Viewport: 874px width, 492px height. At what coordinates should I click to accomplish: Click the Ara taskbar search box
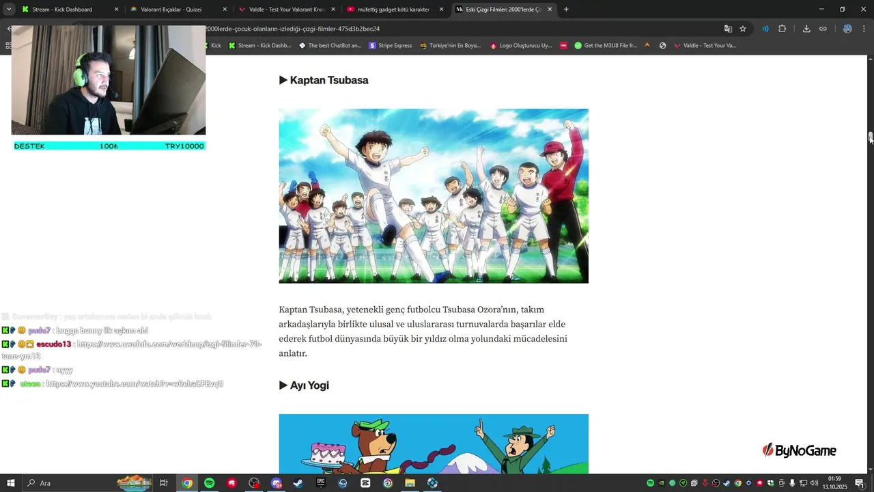click(68, 483)
